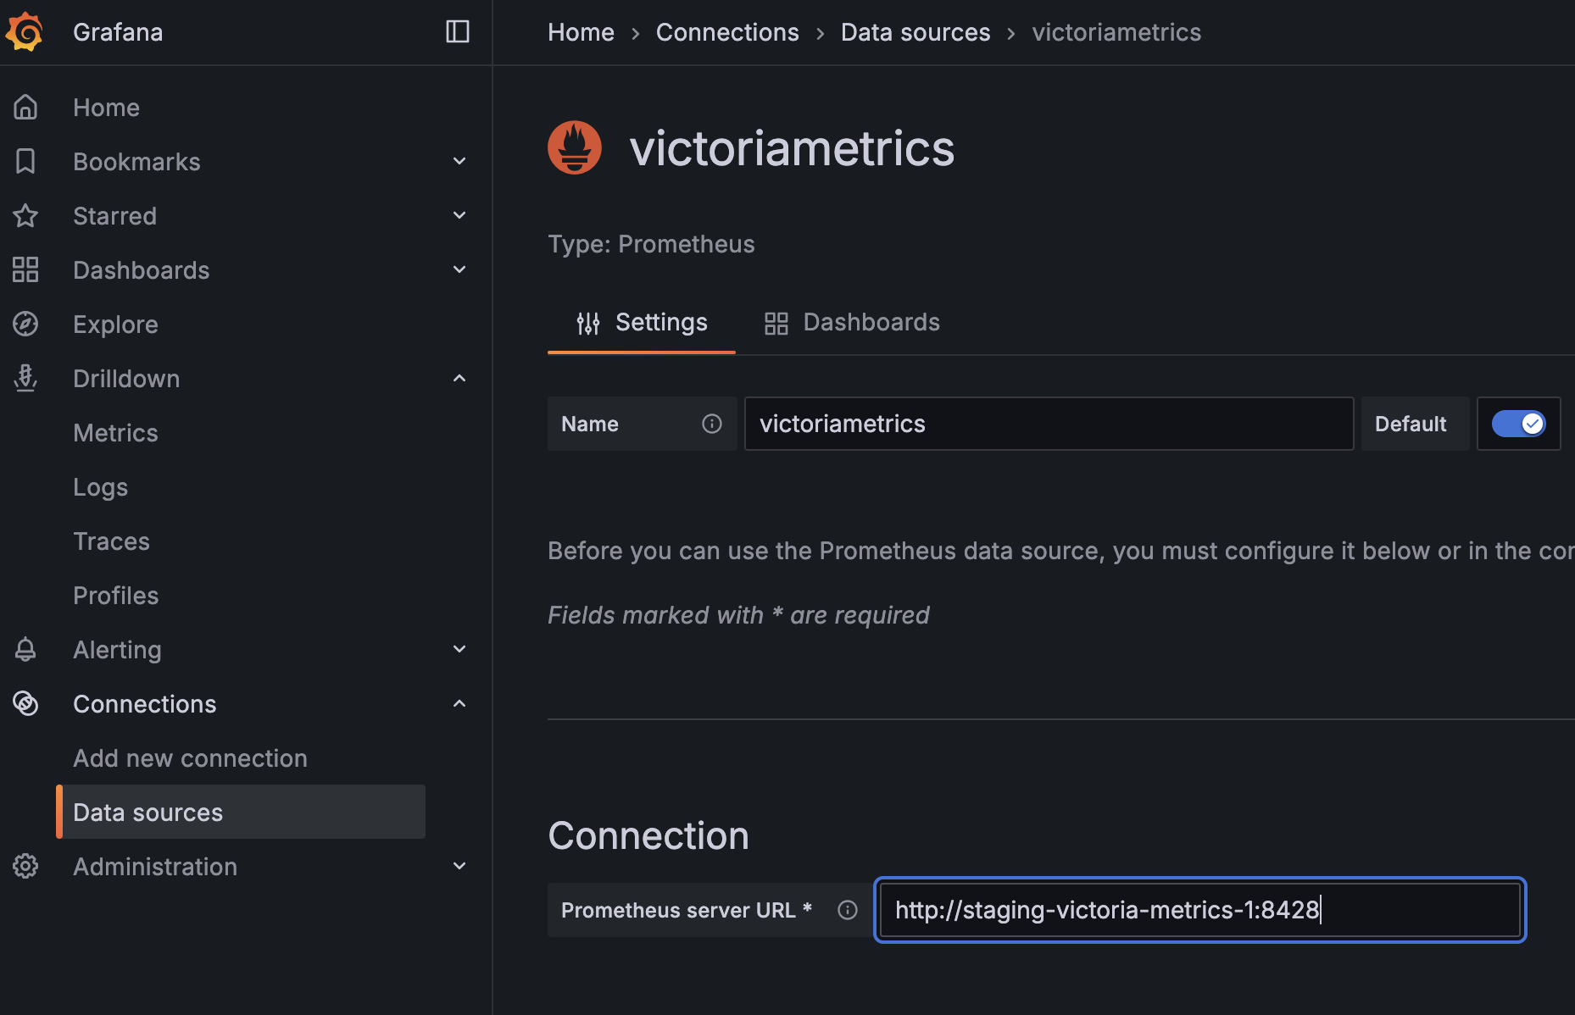The height and width of the screenshot is (1015, 1575).
Task: Collapse the Drilldown section chevron
Action: click(x=459, y=379)
